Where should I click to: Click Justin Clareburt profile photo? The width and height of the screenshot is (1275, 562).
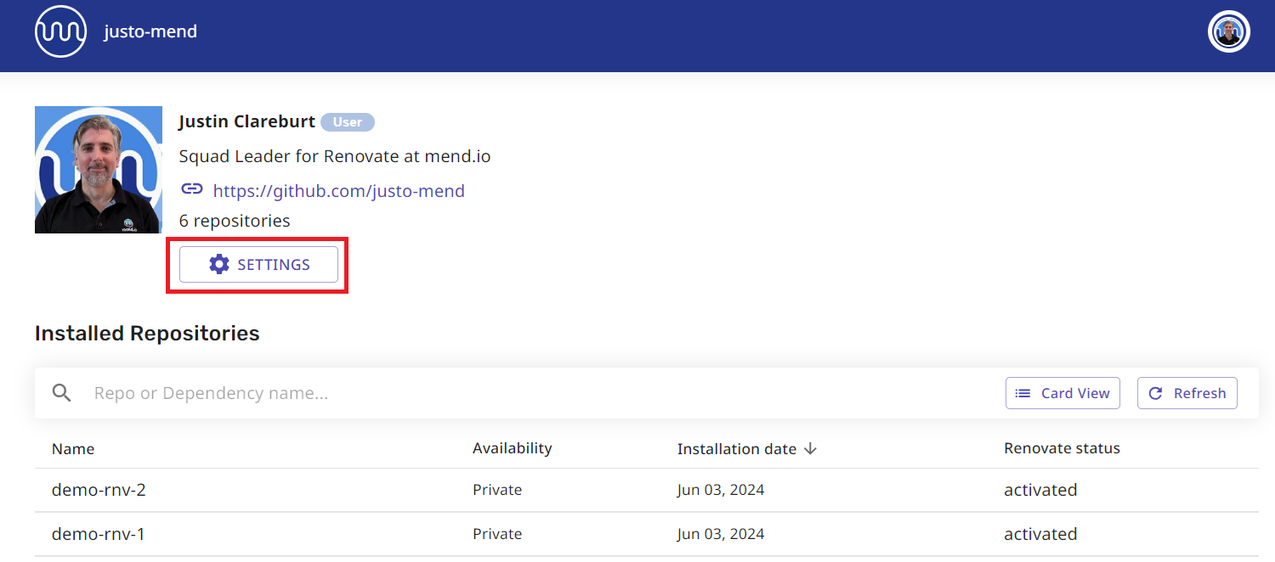(x=99, y=170)
